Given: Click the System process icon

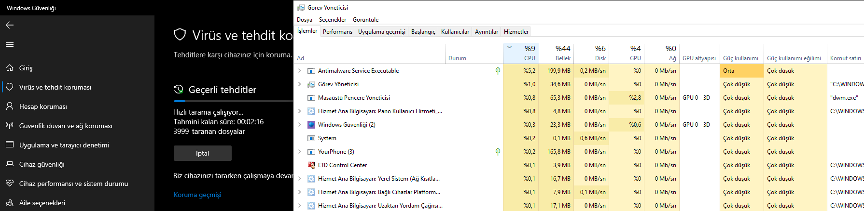Looking at the screenshot, I should [311, 138].
